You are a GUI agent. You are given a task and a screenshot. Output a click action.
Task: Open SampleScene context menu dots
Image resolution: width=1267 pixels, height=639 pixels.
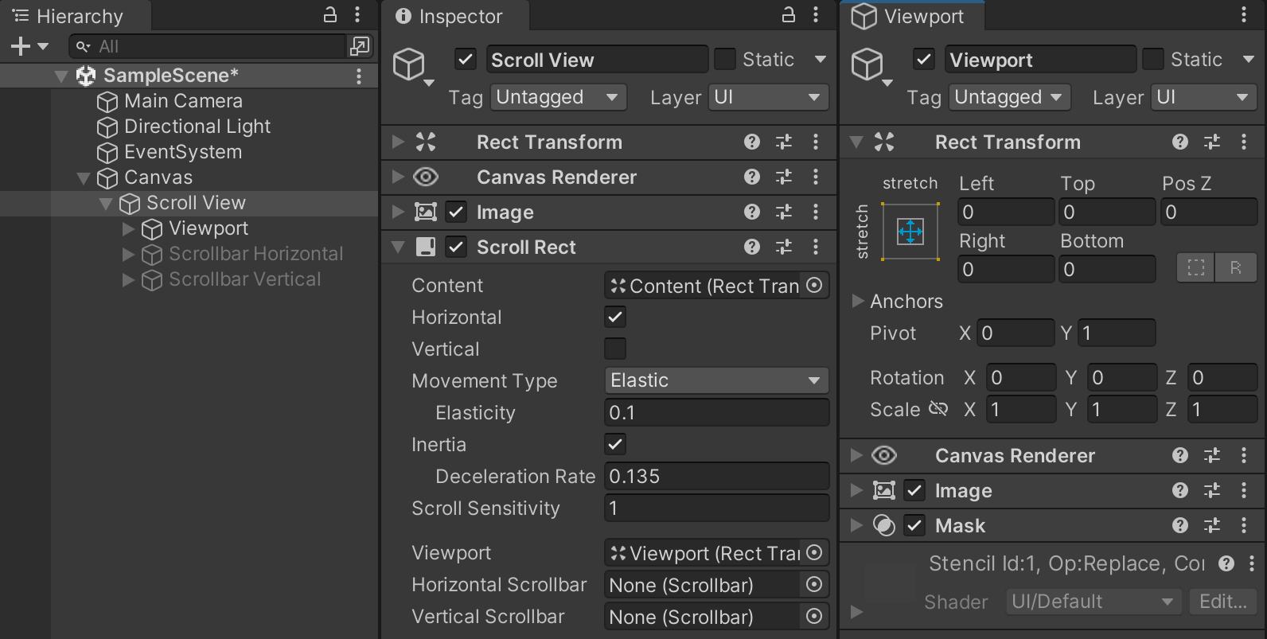(x=359, y=76)
